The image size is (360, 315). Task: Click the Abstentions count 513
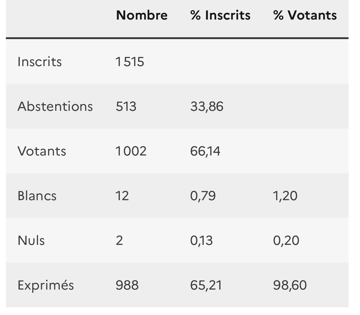[126, 106]
